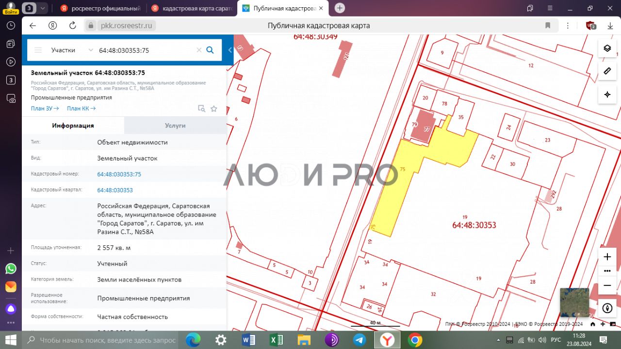Click the search magnifier icon
The height and width of the screenshot is (349, 621).
coord(210,50)
